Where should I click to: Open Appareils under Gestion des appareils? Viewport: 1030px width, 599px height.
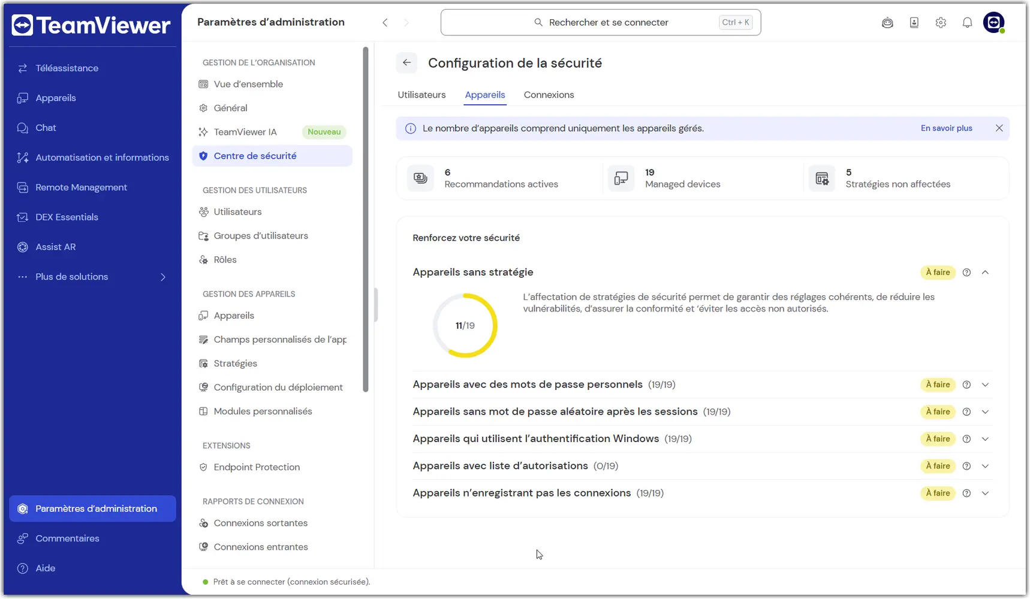coord(272,315)
